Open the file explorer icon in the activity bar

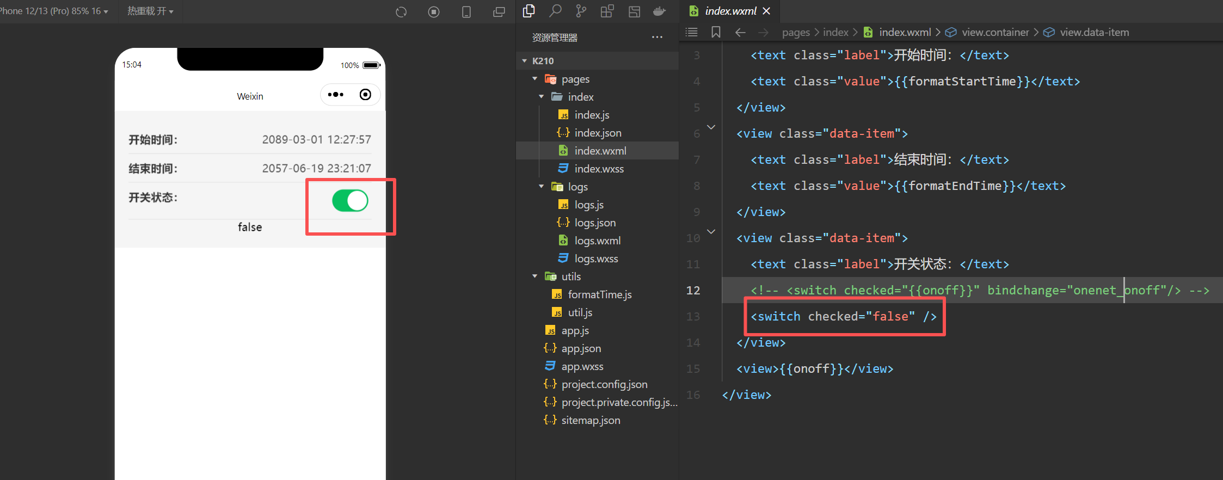528,11
